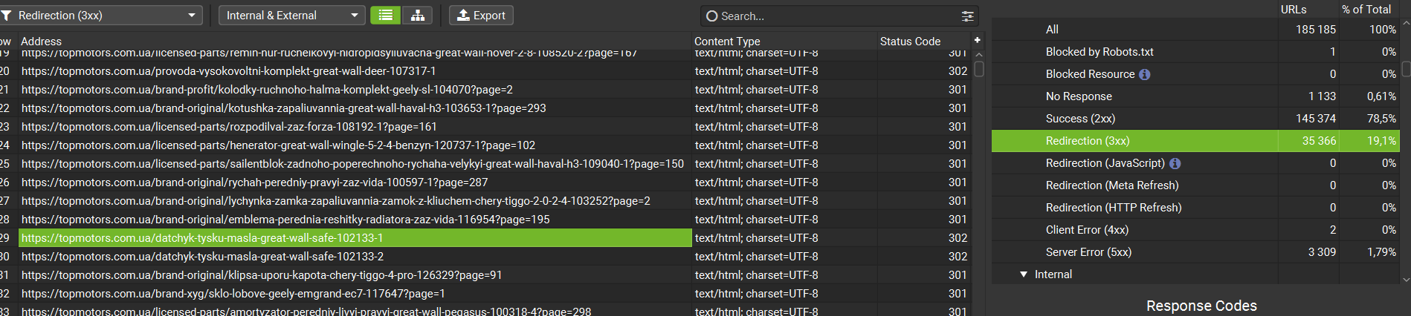Open the datchyk-tysku-masla-great-wall-safe-102133-2 URL row
1411x316 pixels.
[202, 257]
